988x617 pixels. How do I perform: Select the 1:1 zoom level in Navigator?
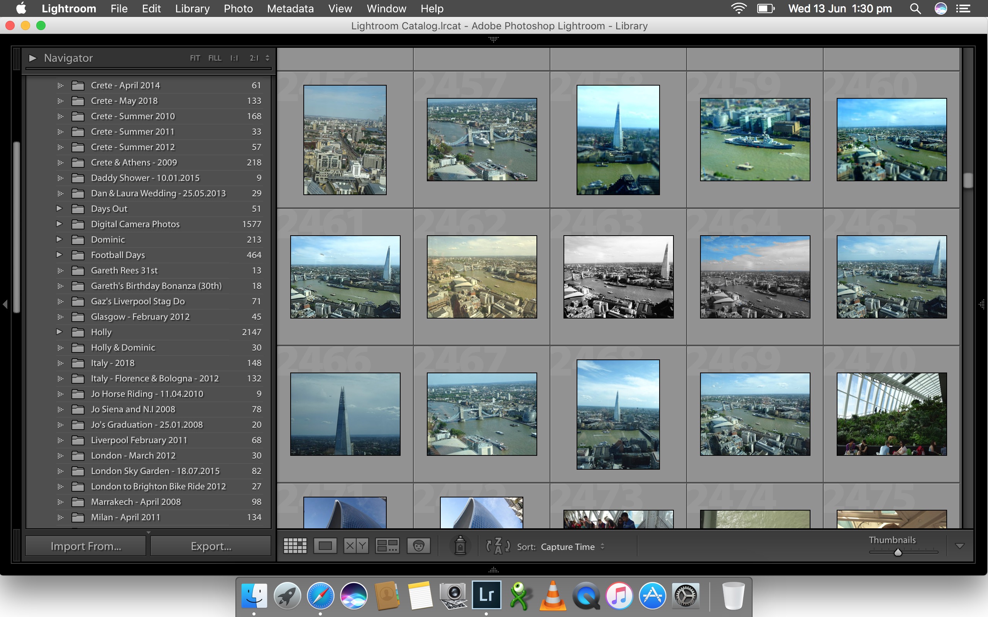(x=233, y=58)
